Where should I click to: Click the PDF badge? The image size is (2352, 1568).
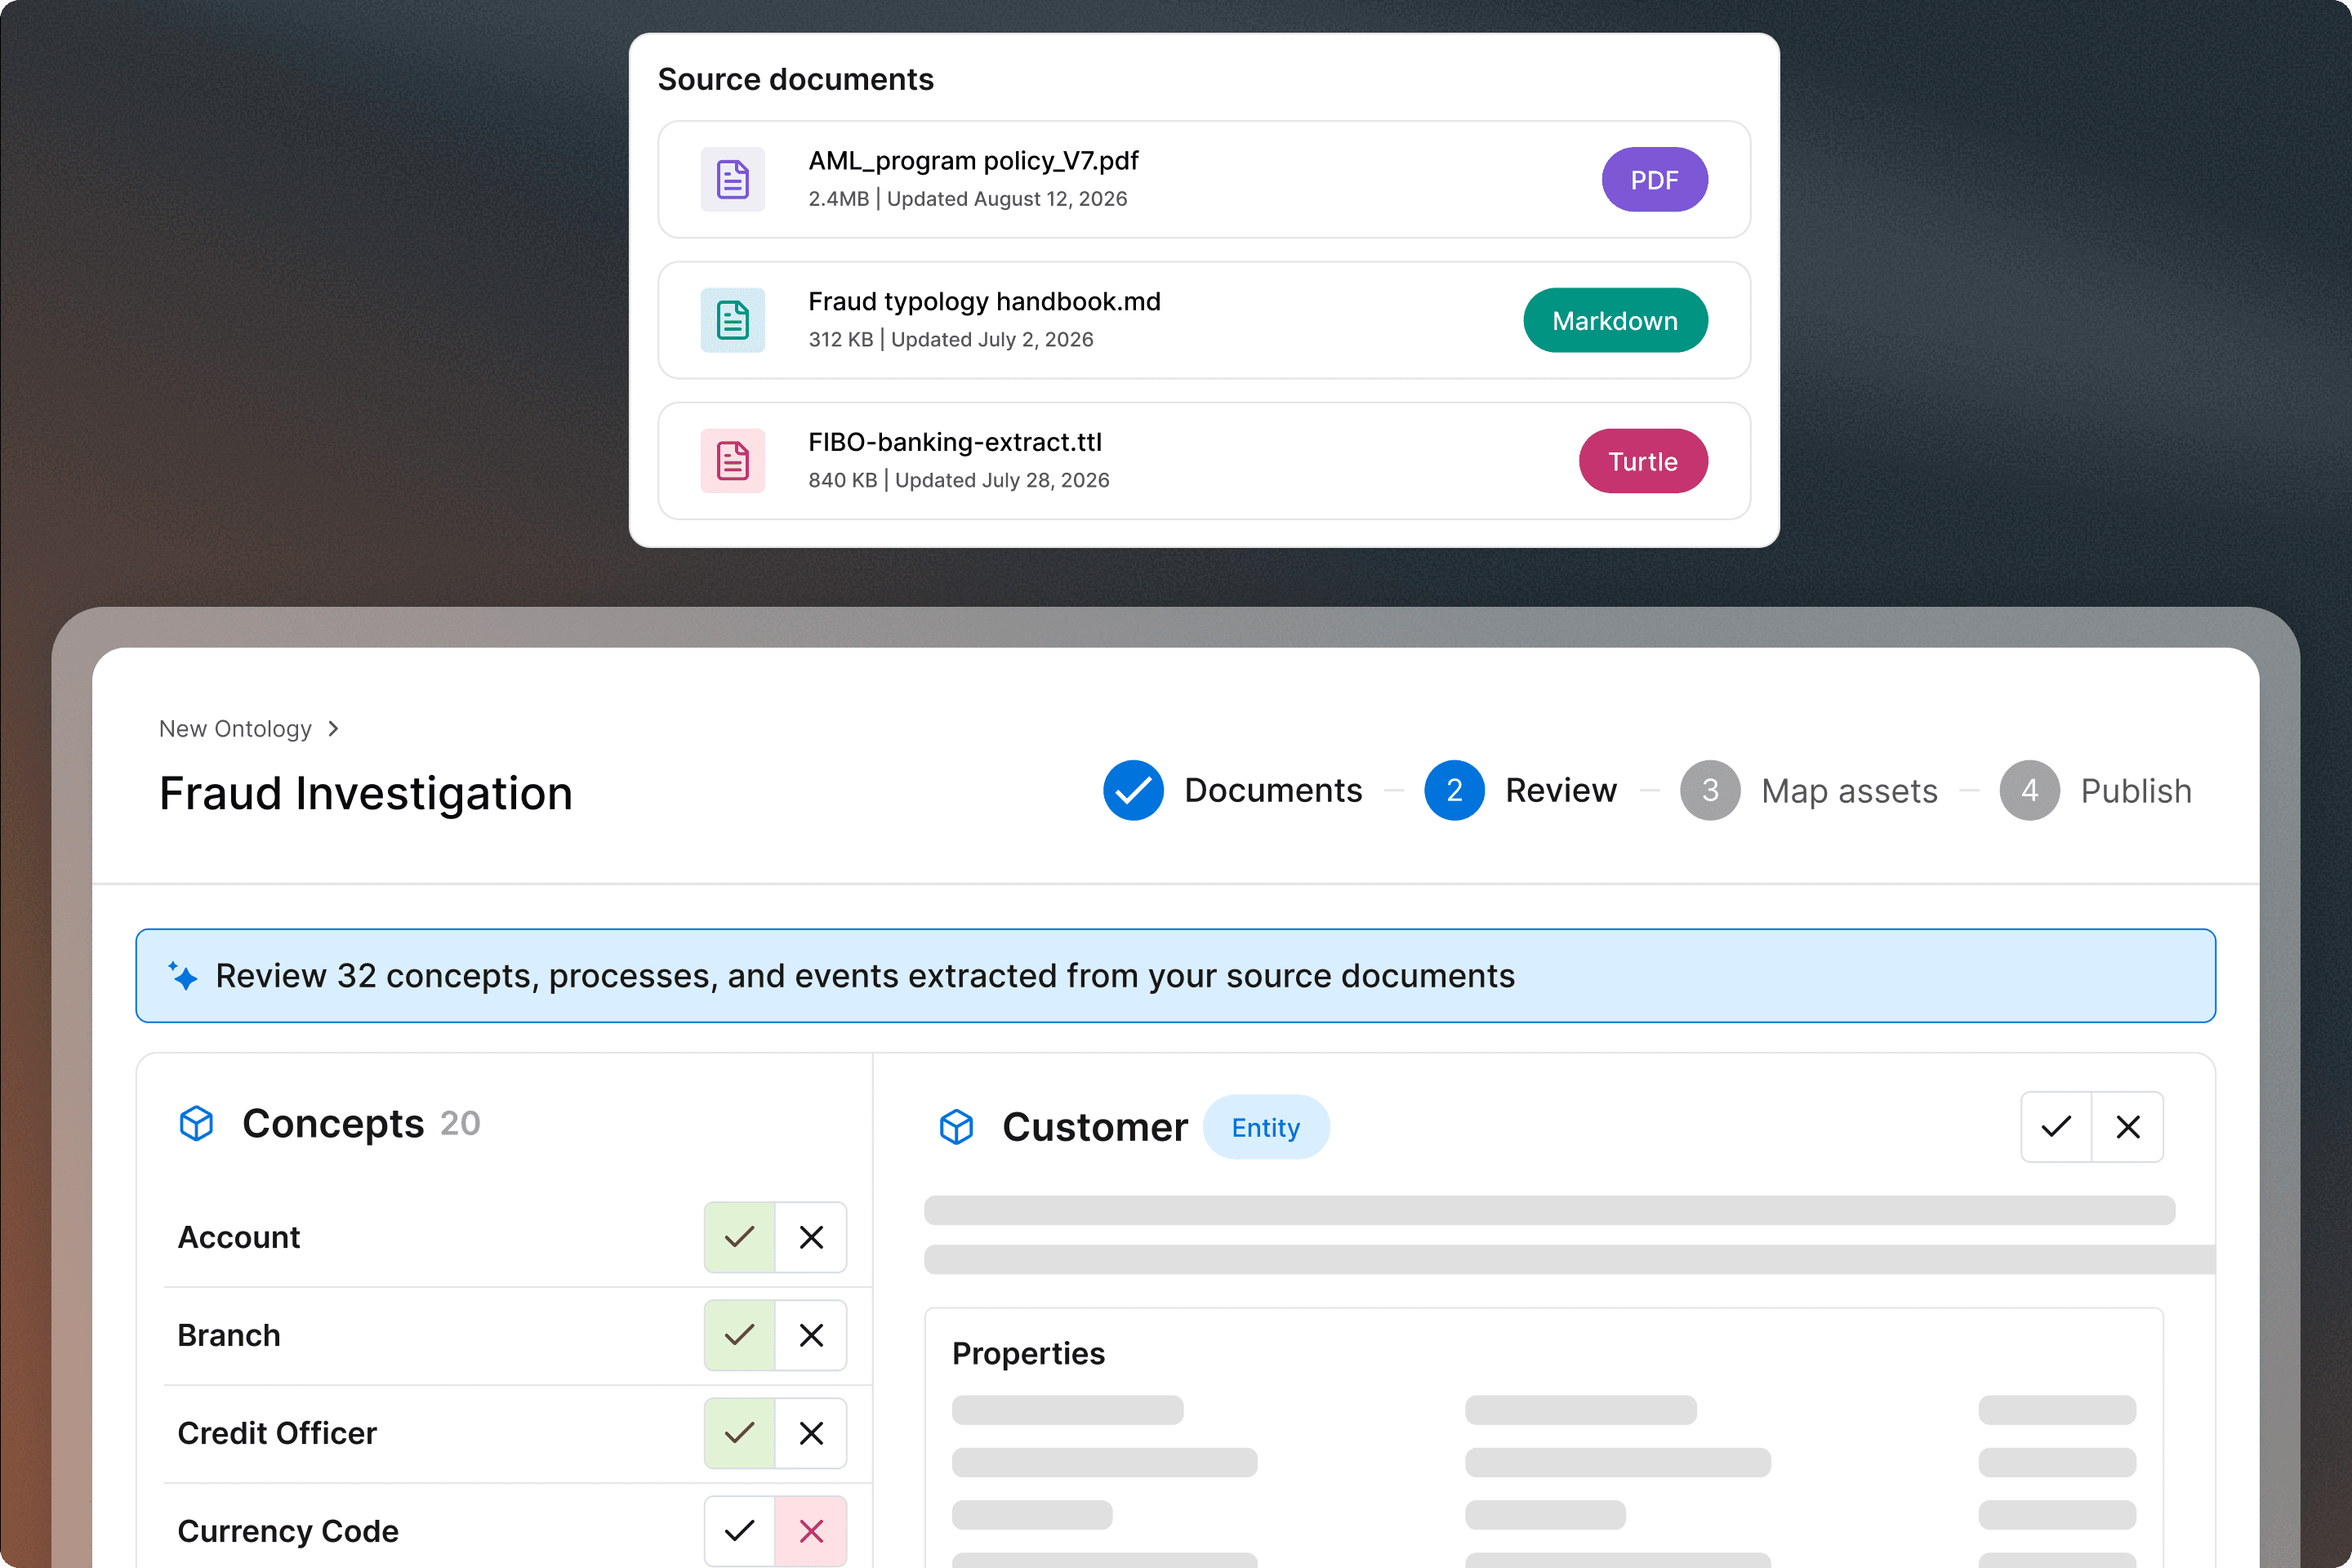(x=1654, y=180)
